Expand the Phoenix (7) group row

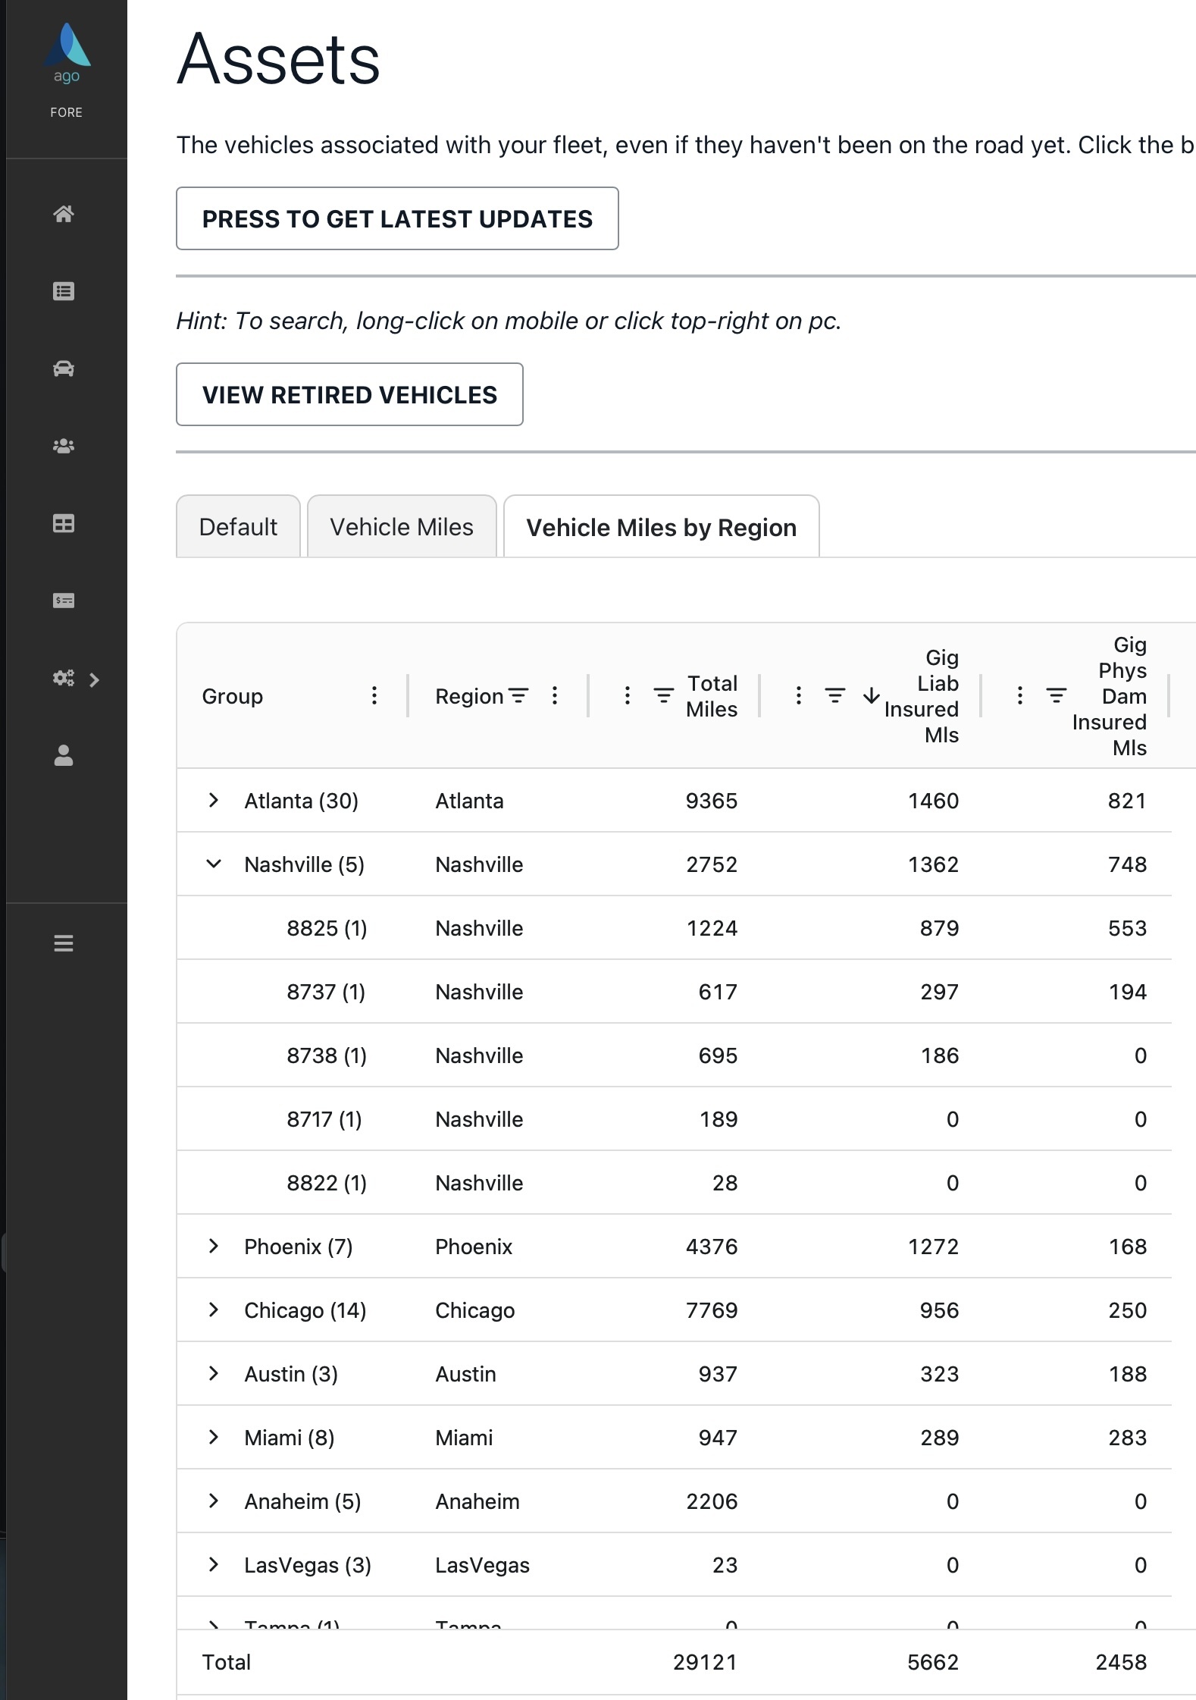click(x=214, y=1246)
